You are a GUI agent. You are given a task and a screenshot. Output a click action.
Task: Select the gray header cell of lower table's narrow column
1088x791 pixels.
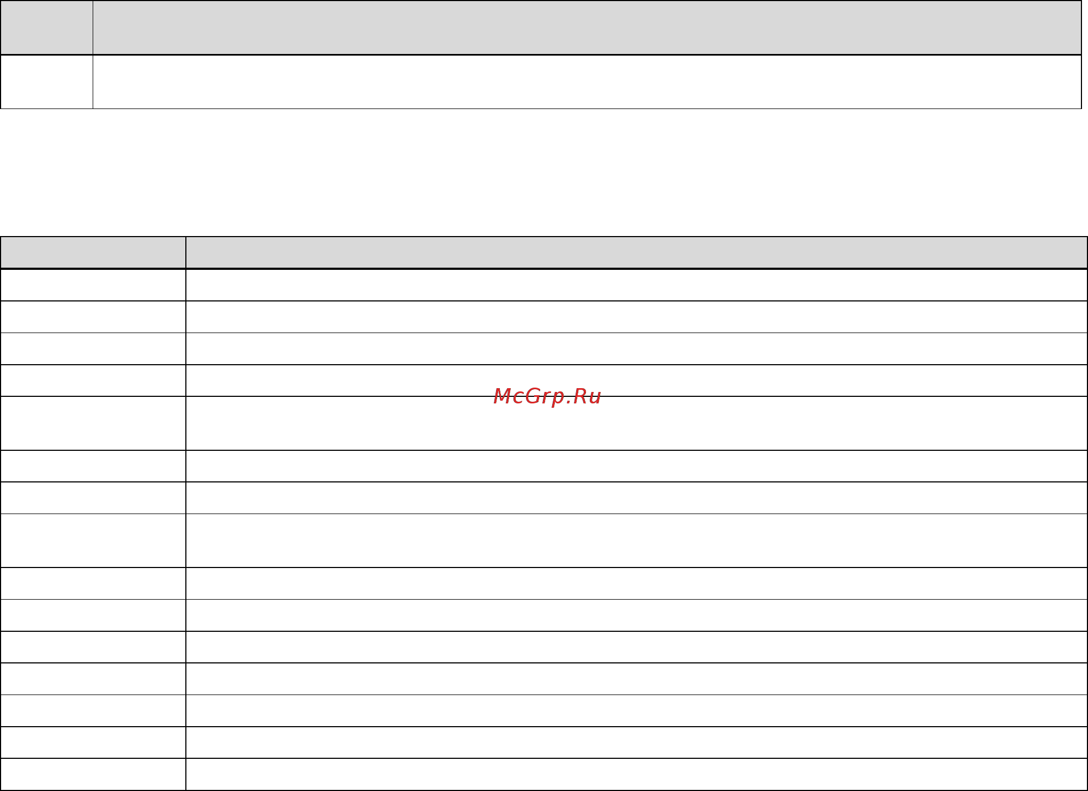coord(93,252)
